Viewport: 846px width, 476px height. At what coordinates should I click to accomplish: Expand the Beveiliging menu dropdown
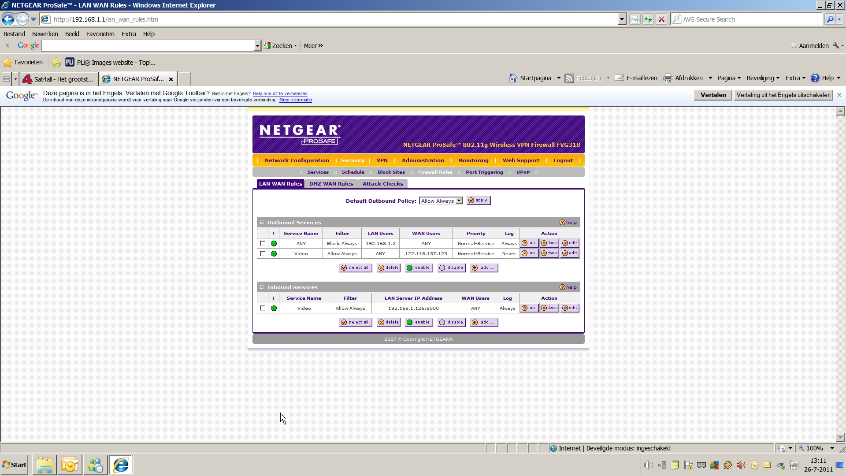[x=763, y=78]
